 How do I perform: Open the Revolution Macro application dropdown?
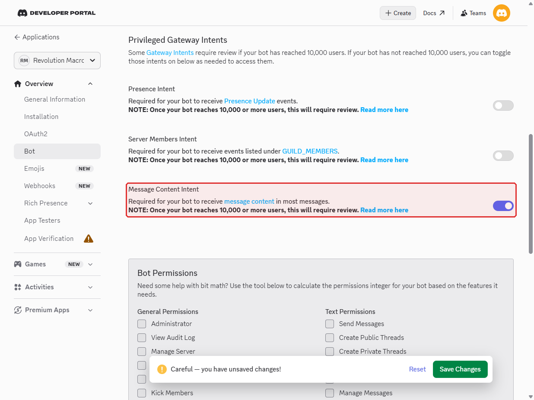[57, 61]
